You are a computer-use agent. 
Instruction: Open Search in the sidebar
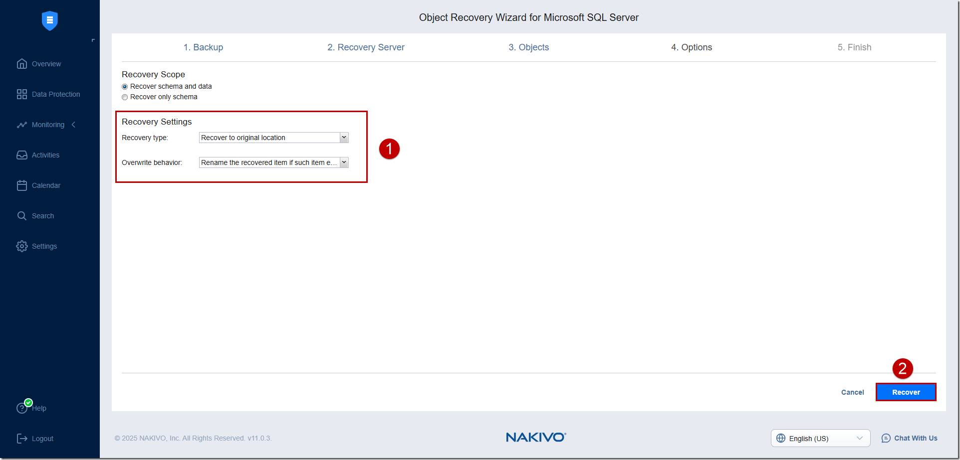coord(43,216)
